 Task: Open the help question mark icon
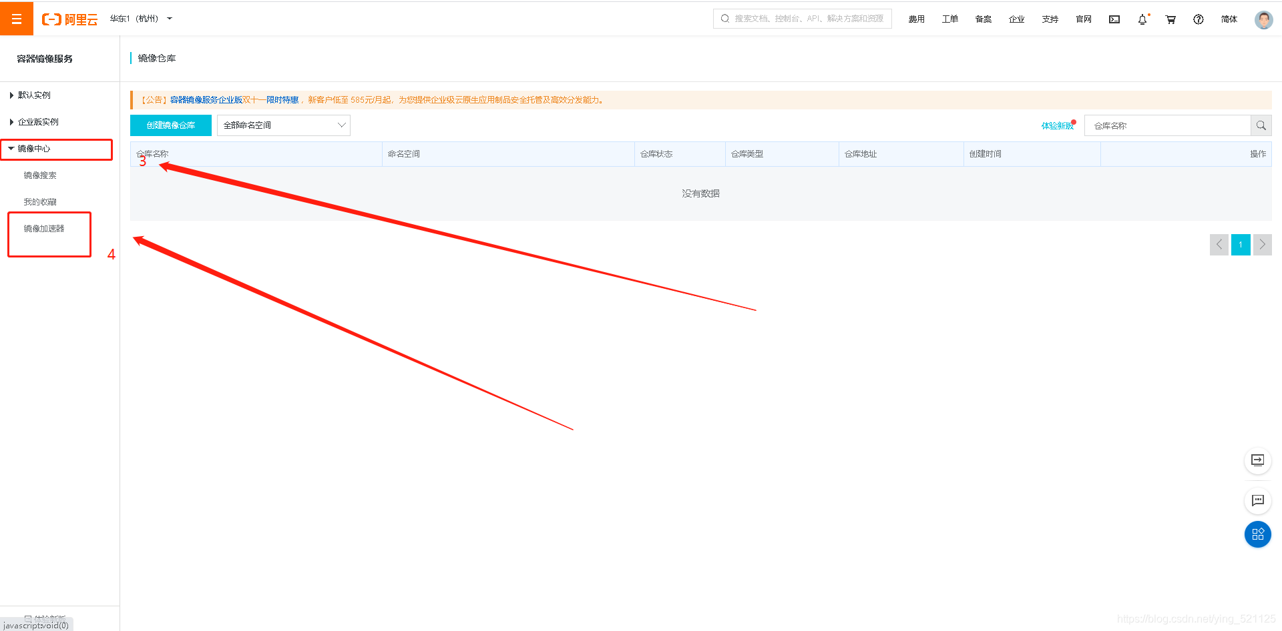click(x=1199, y=19)
